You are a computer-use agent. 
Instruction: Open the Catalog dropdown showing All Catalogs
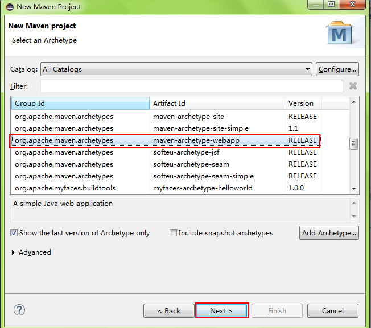[x=176, y=69]
